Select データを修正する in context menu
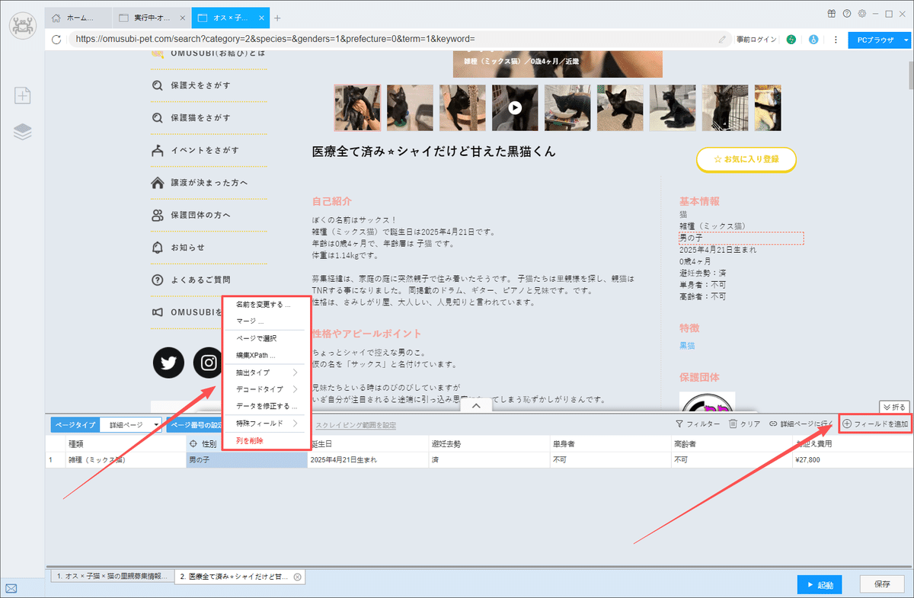914x598 pixels. [x=266, y=406]
